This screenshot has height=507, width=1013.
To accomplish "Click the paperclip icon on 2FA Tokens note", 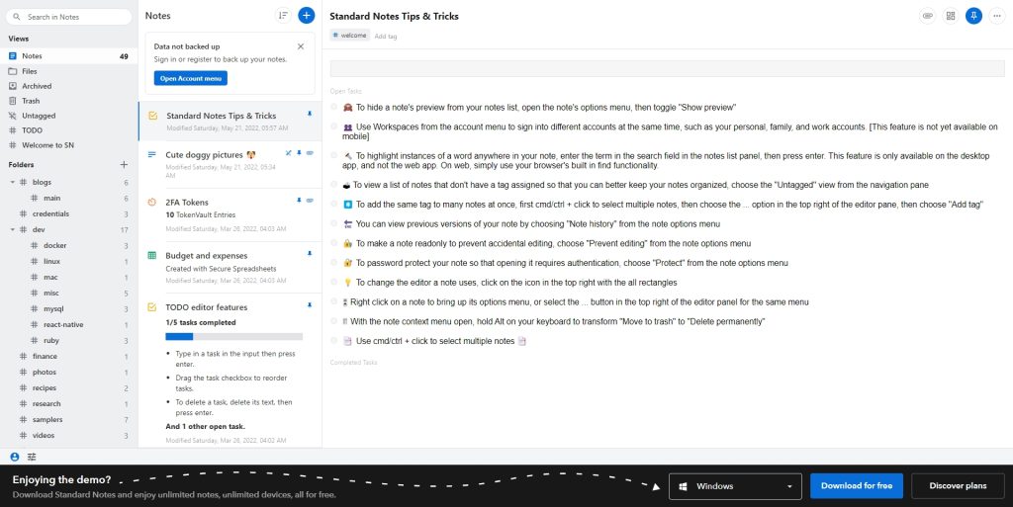I will pyautogui.click(x=310, y=200).
